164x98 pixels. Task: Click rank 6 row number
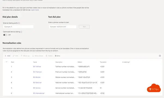click(x=11, y=93)
